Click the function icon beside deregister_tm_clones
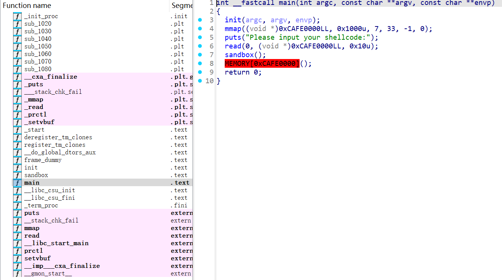Screen dimensions: 502x280 (17, 137)
